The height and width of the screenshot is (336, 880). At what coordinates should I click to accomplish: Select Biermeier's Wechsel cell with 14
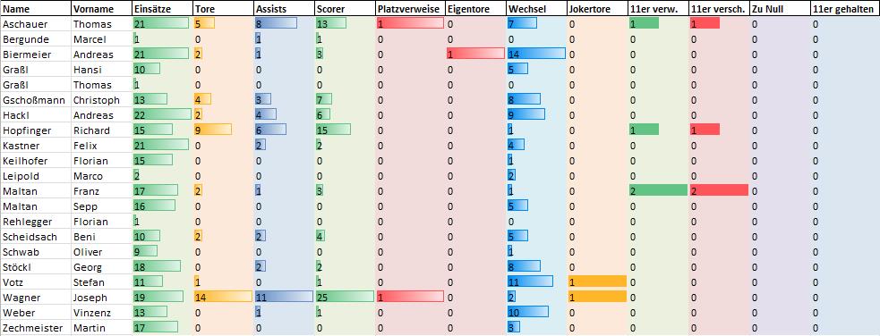(536, 55)
